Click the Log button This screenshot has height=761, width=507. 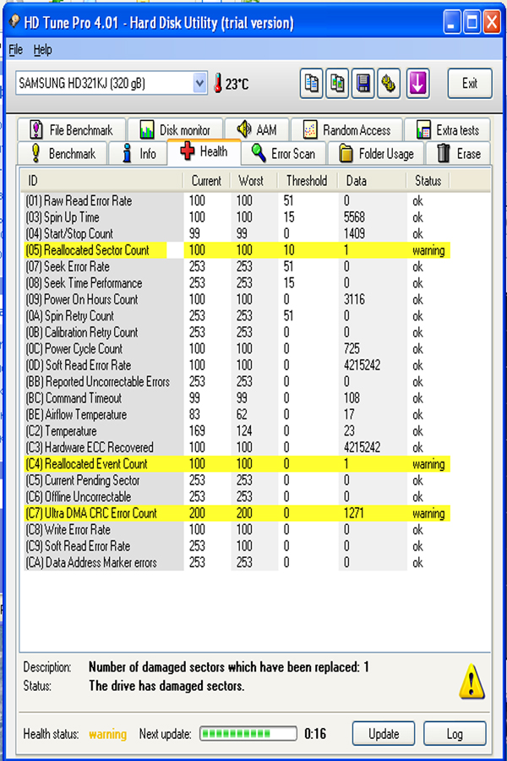click(x=455, y=733)
